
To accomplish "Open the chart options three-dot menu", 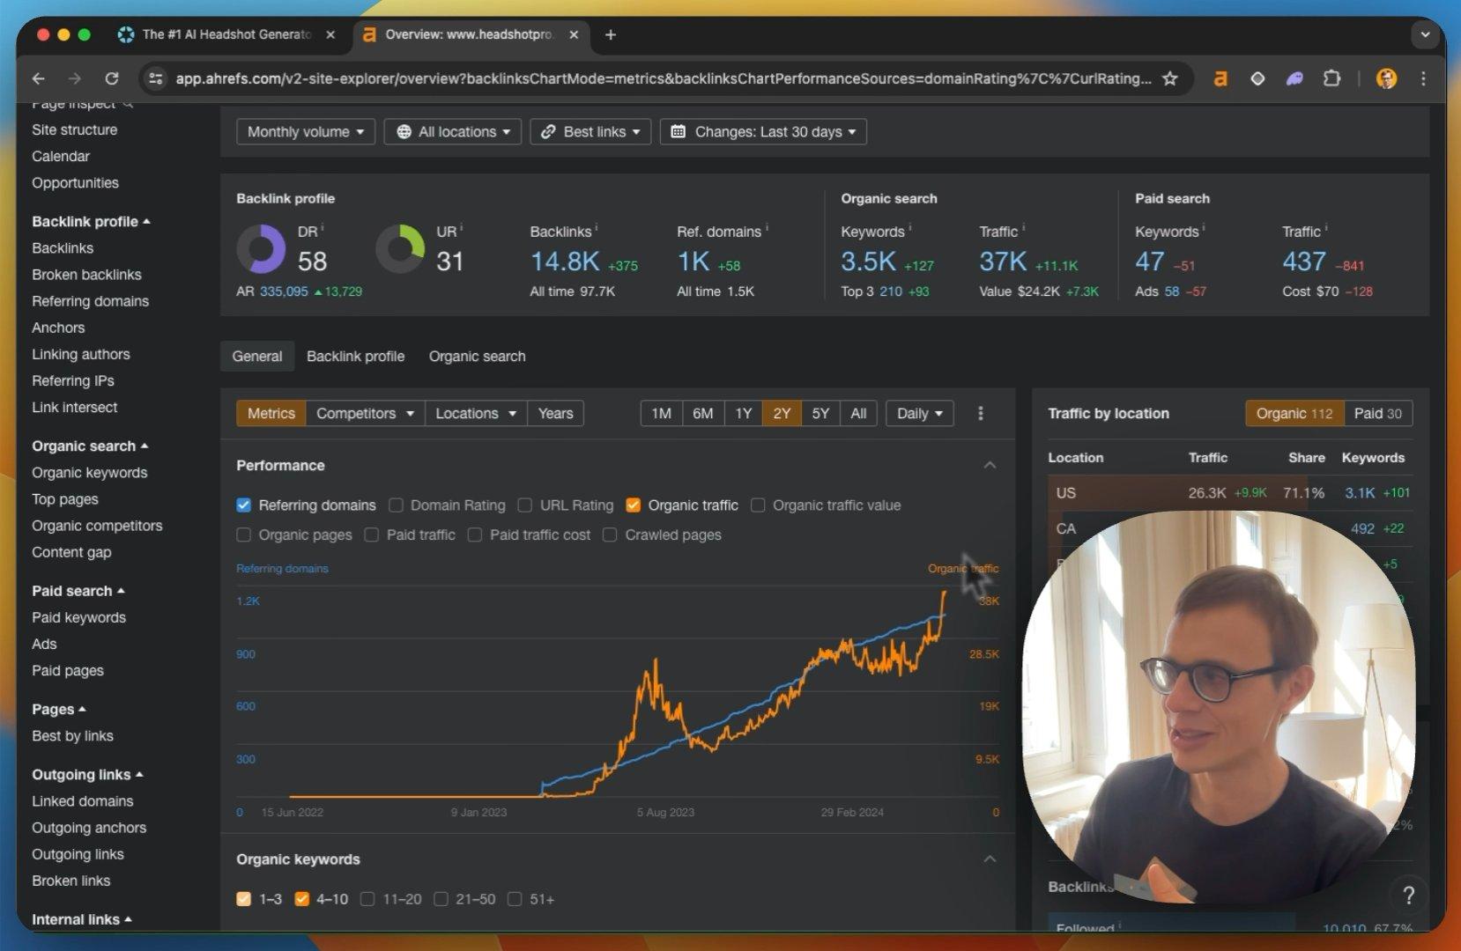I will point(981,413).
